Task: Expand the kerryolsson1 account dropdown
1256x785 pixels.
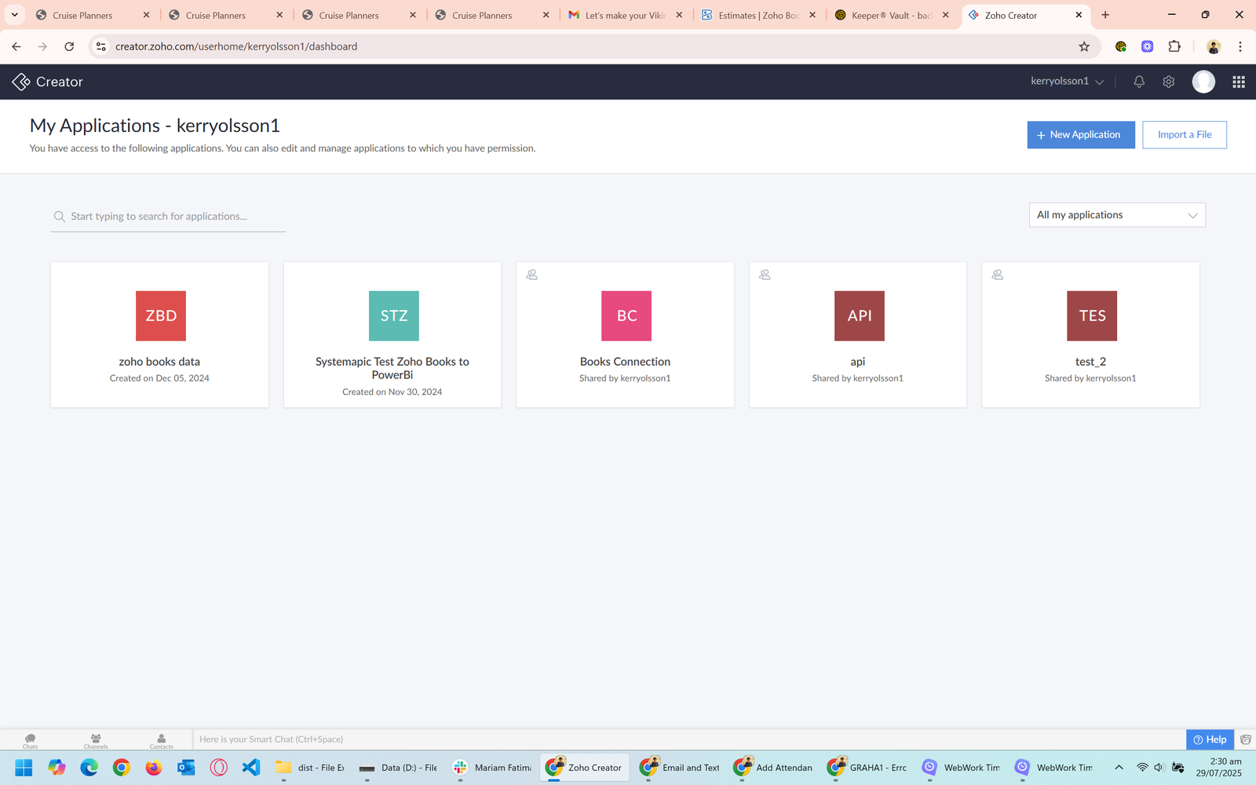Action: click(x=1067, y=82)
